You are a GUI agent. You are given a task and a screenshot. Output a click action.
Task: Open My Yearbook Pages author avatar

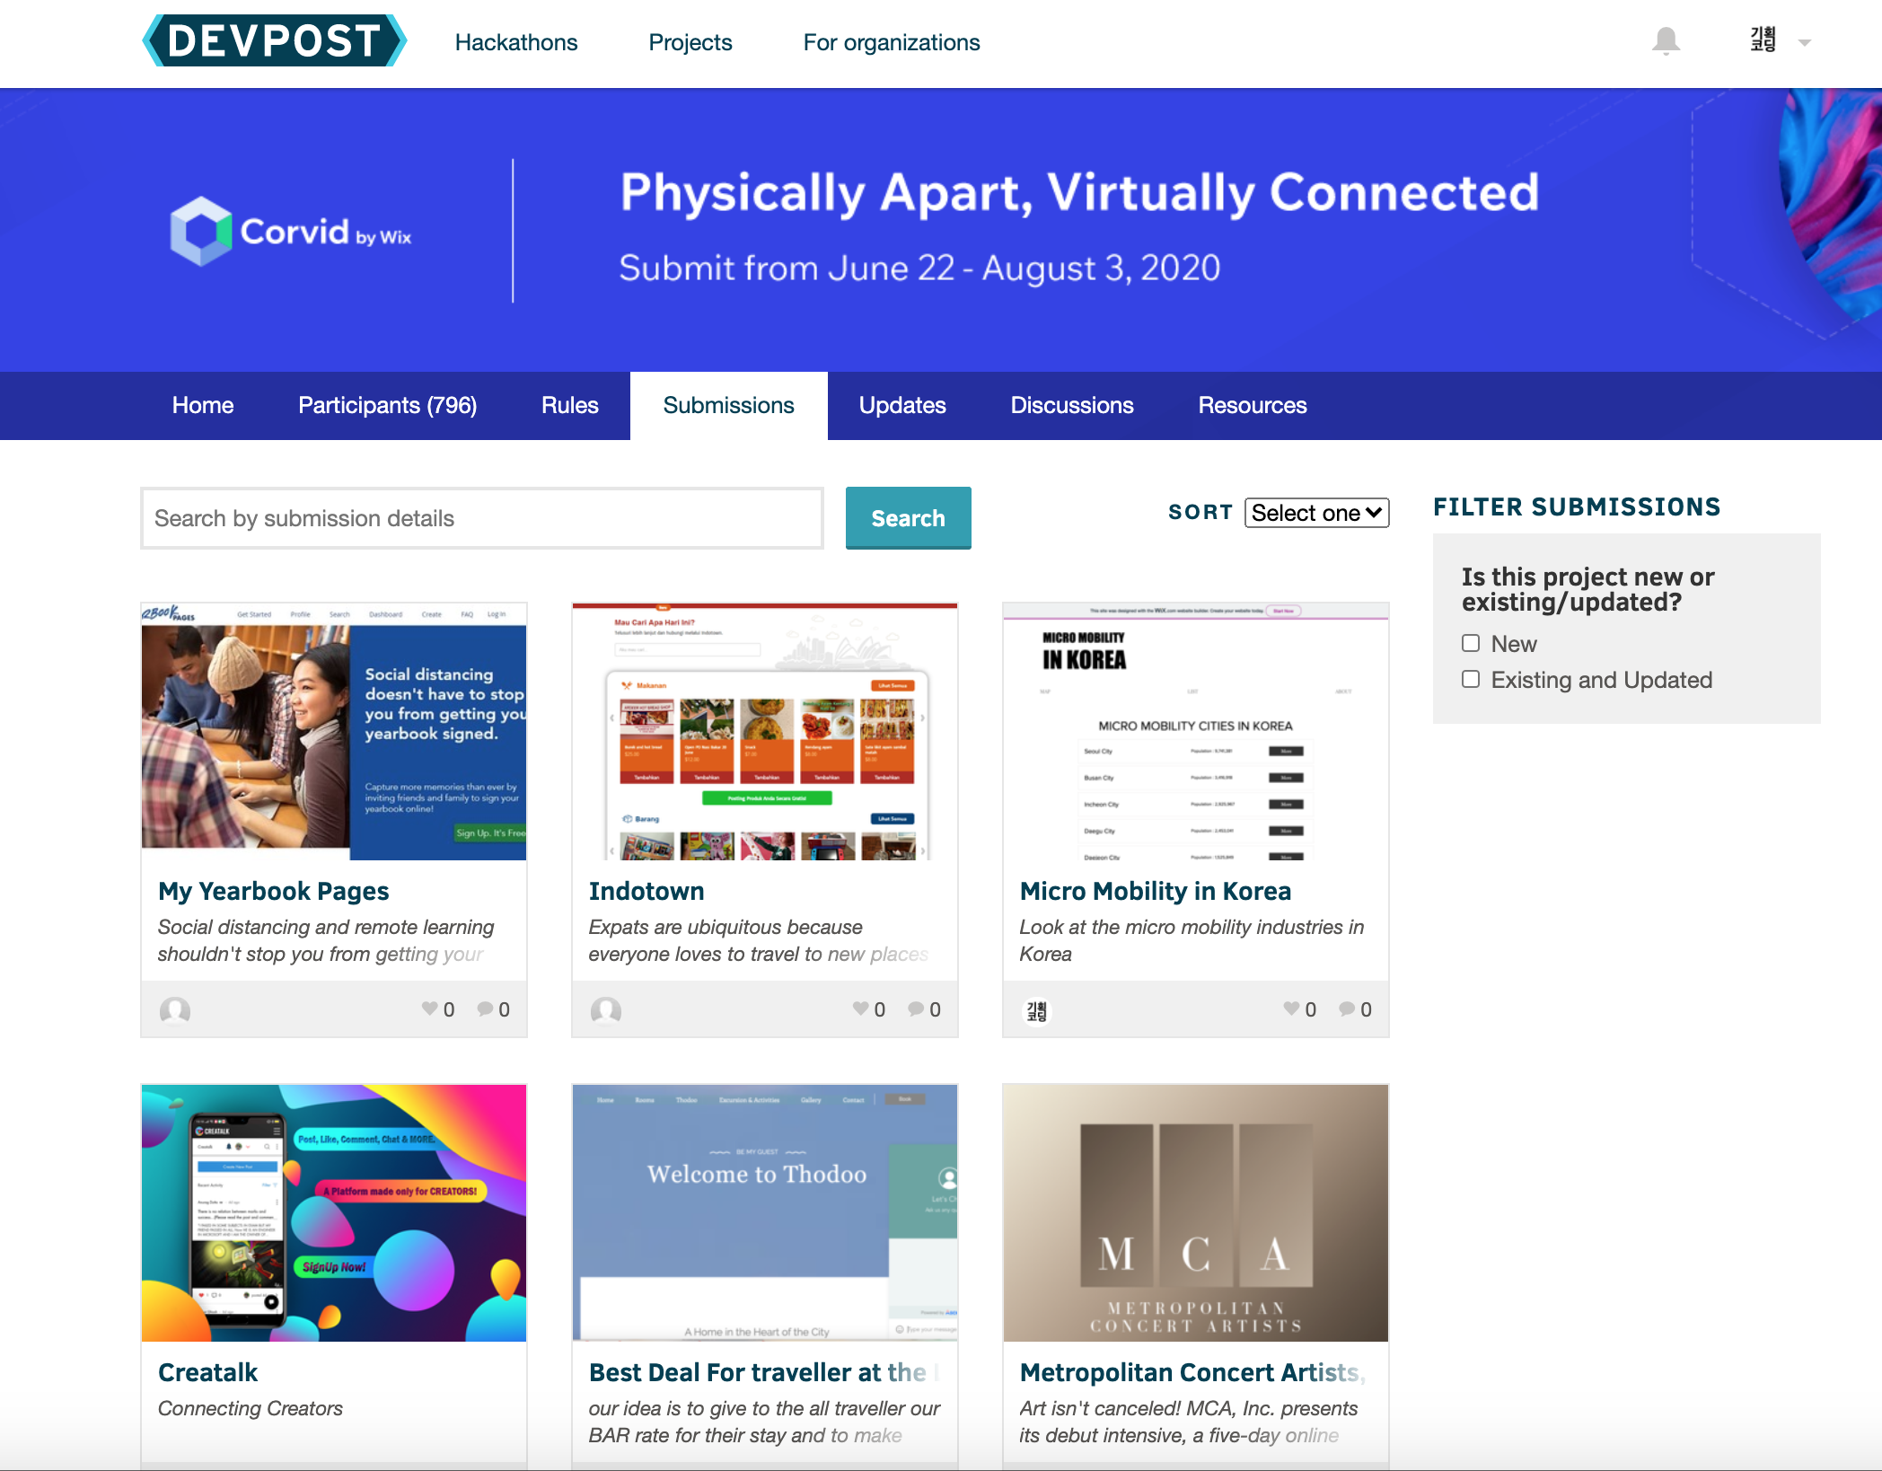pos(175,1010)
